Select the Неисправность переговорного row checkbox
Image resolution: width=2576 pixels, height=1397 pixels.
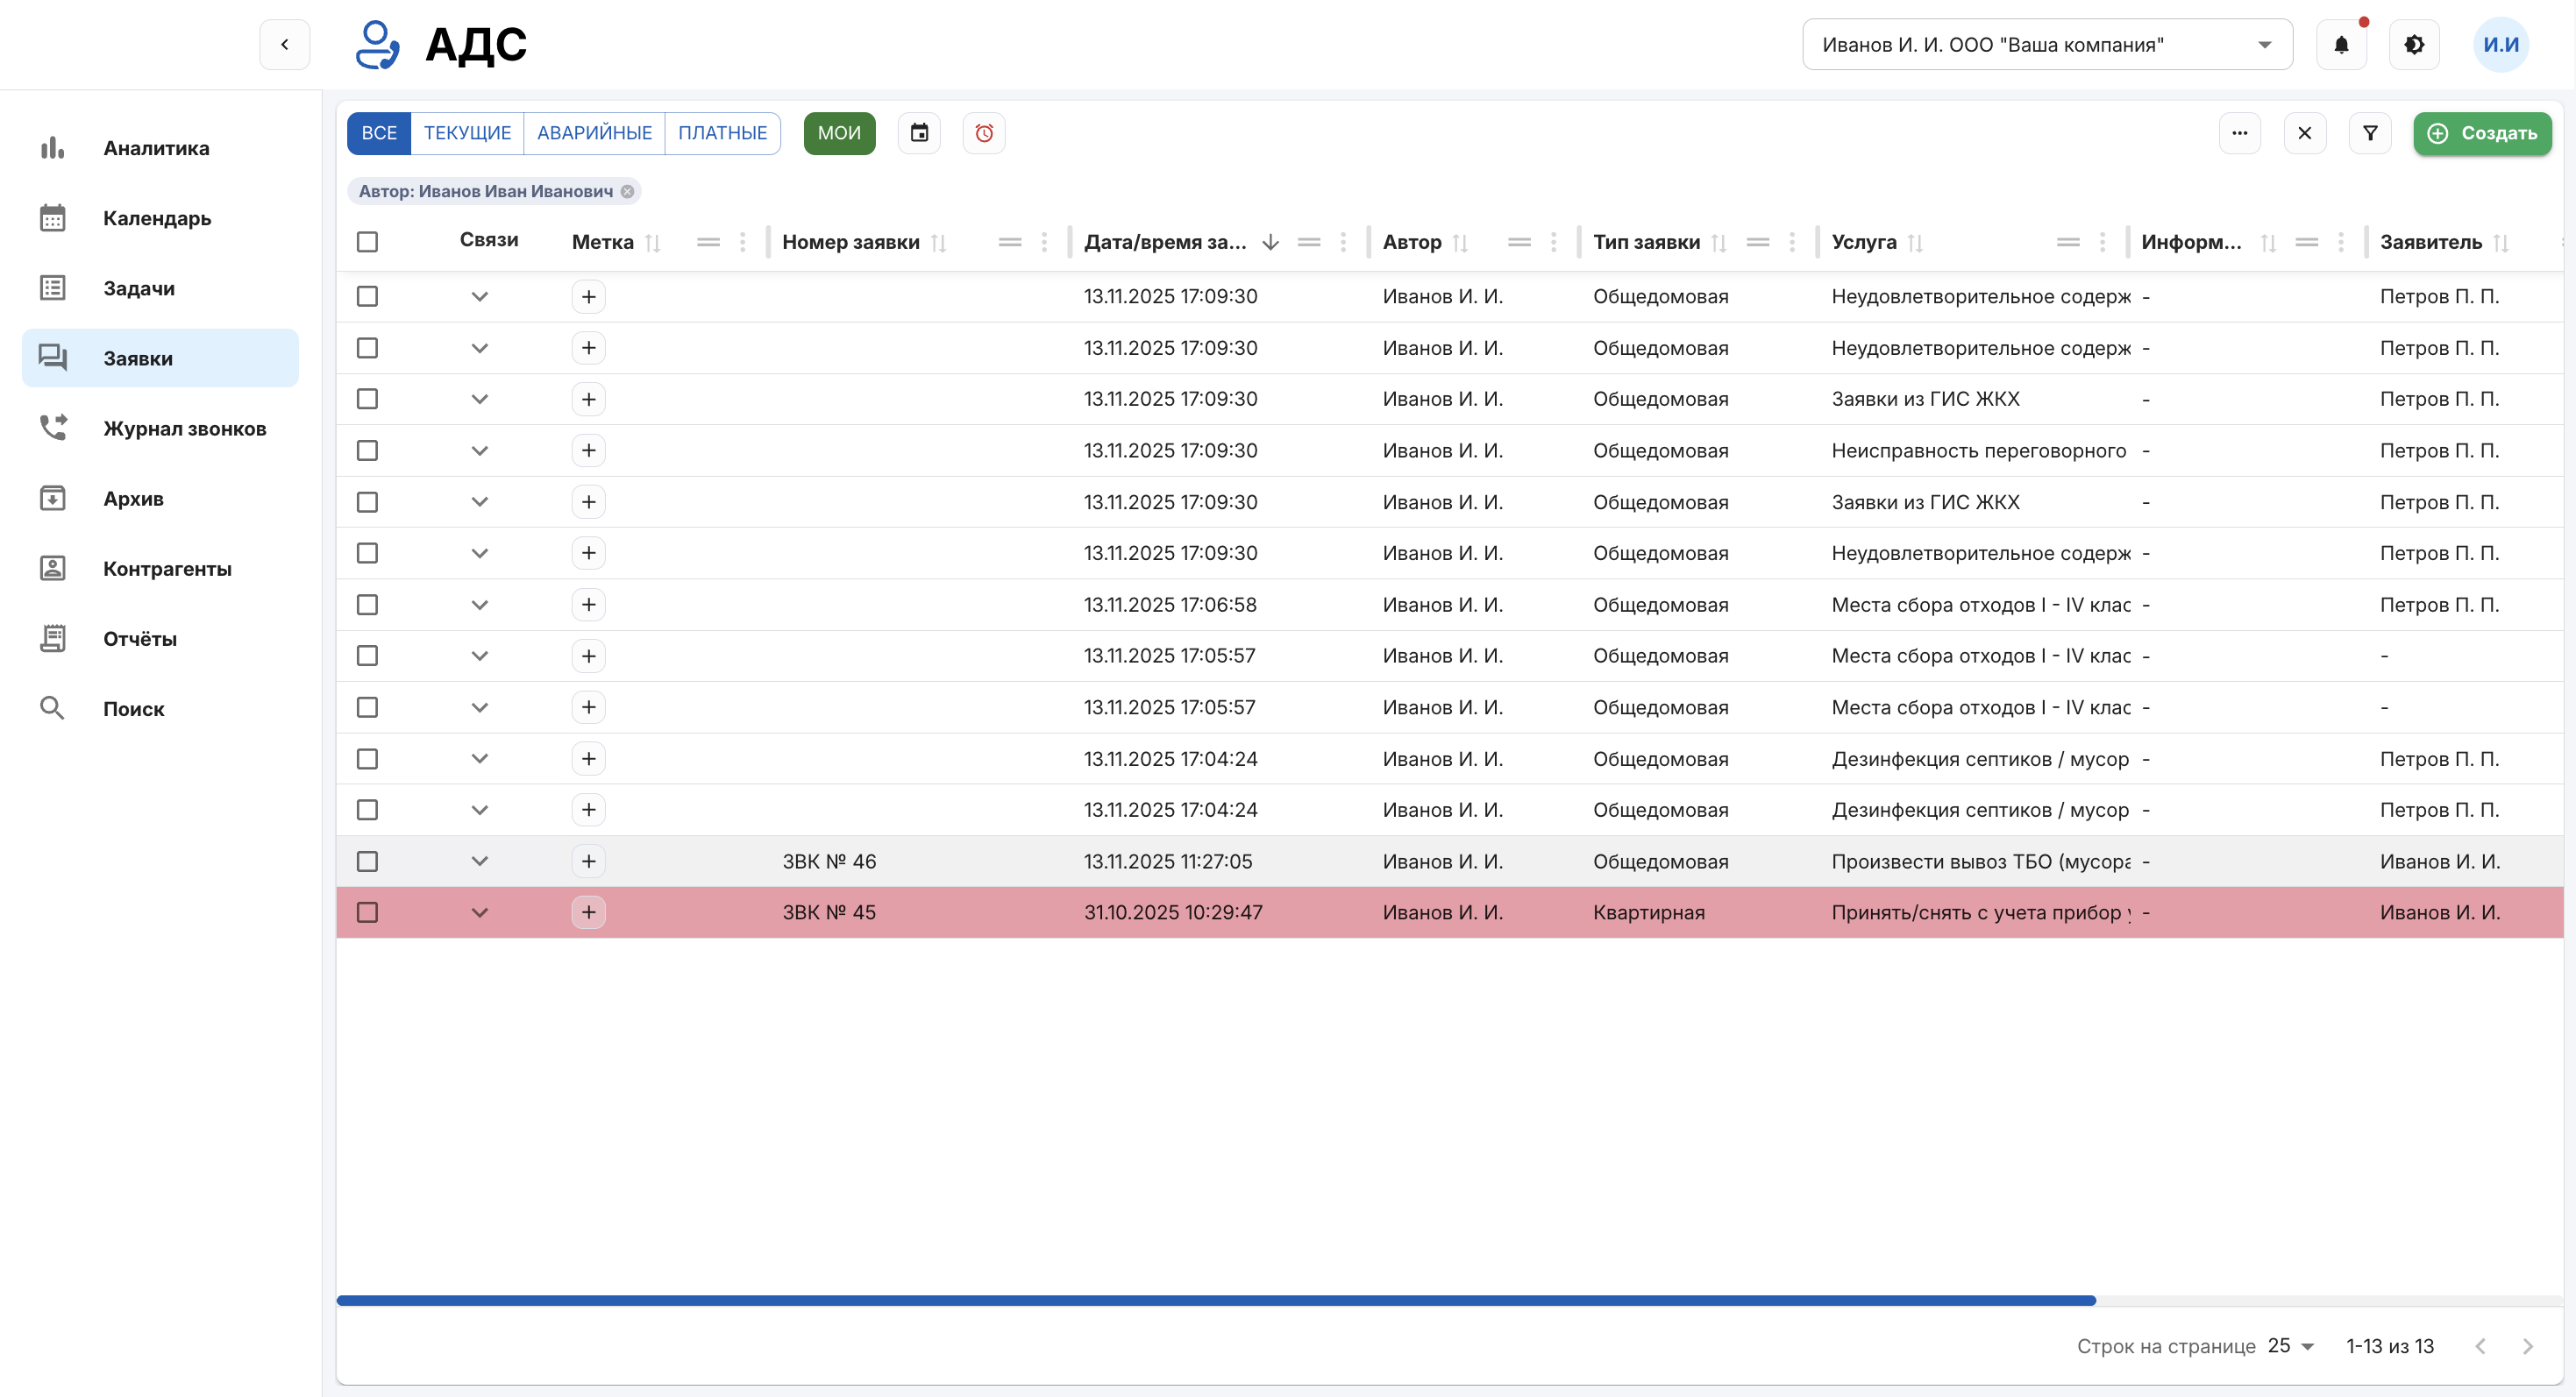pos(367,450)
